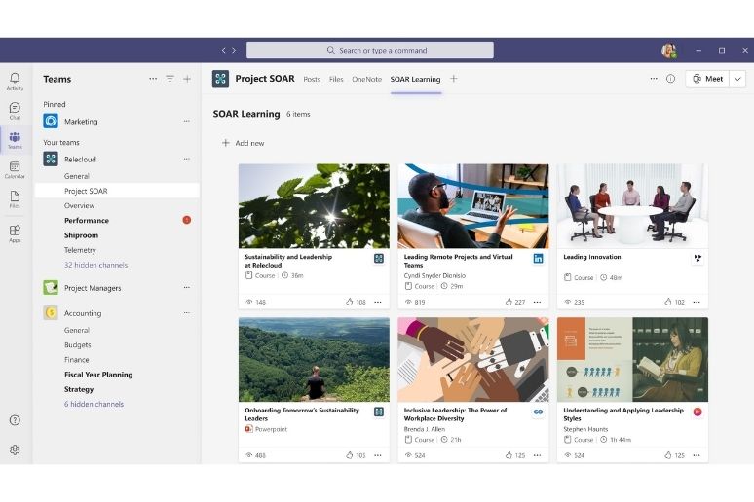Start a meeting with Meet button
The height and width of the screenshot is (502, 754).
tap(707, 79)
